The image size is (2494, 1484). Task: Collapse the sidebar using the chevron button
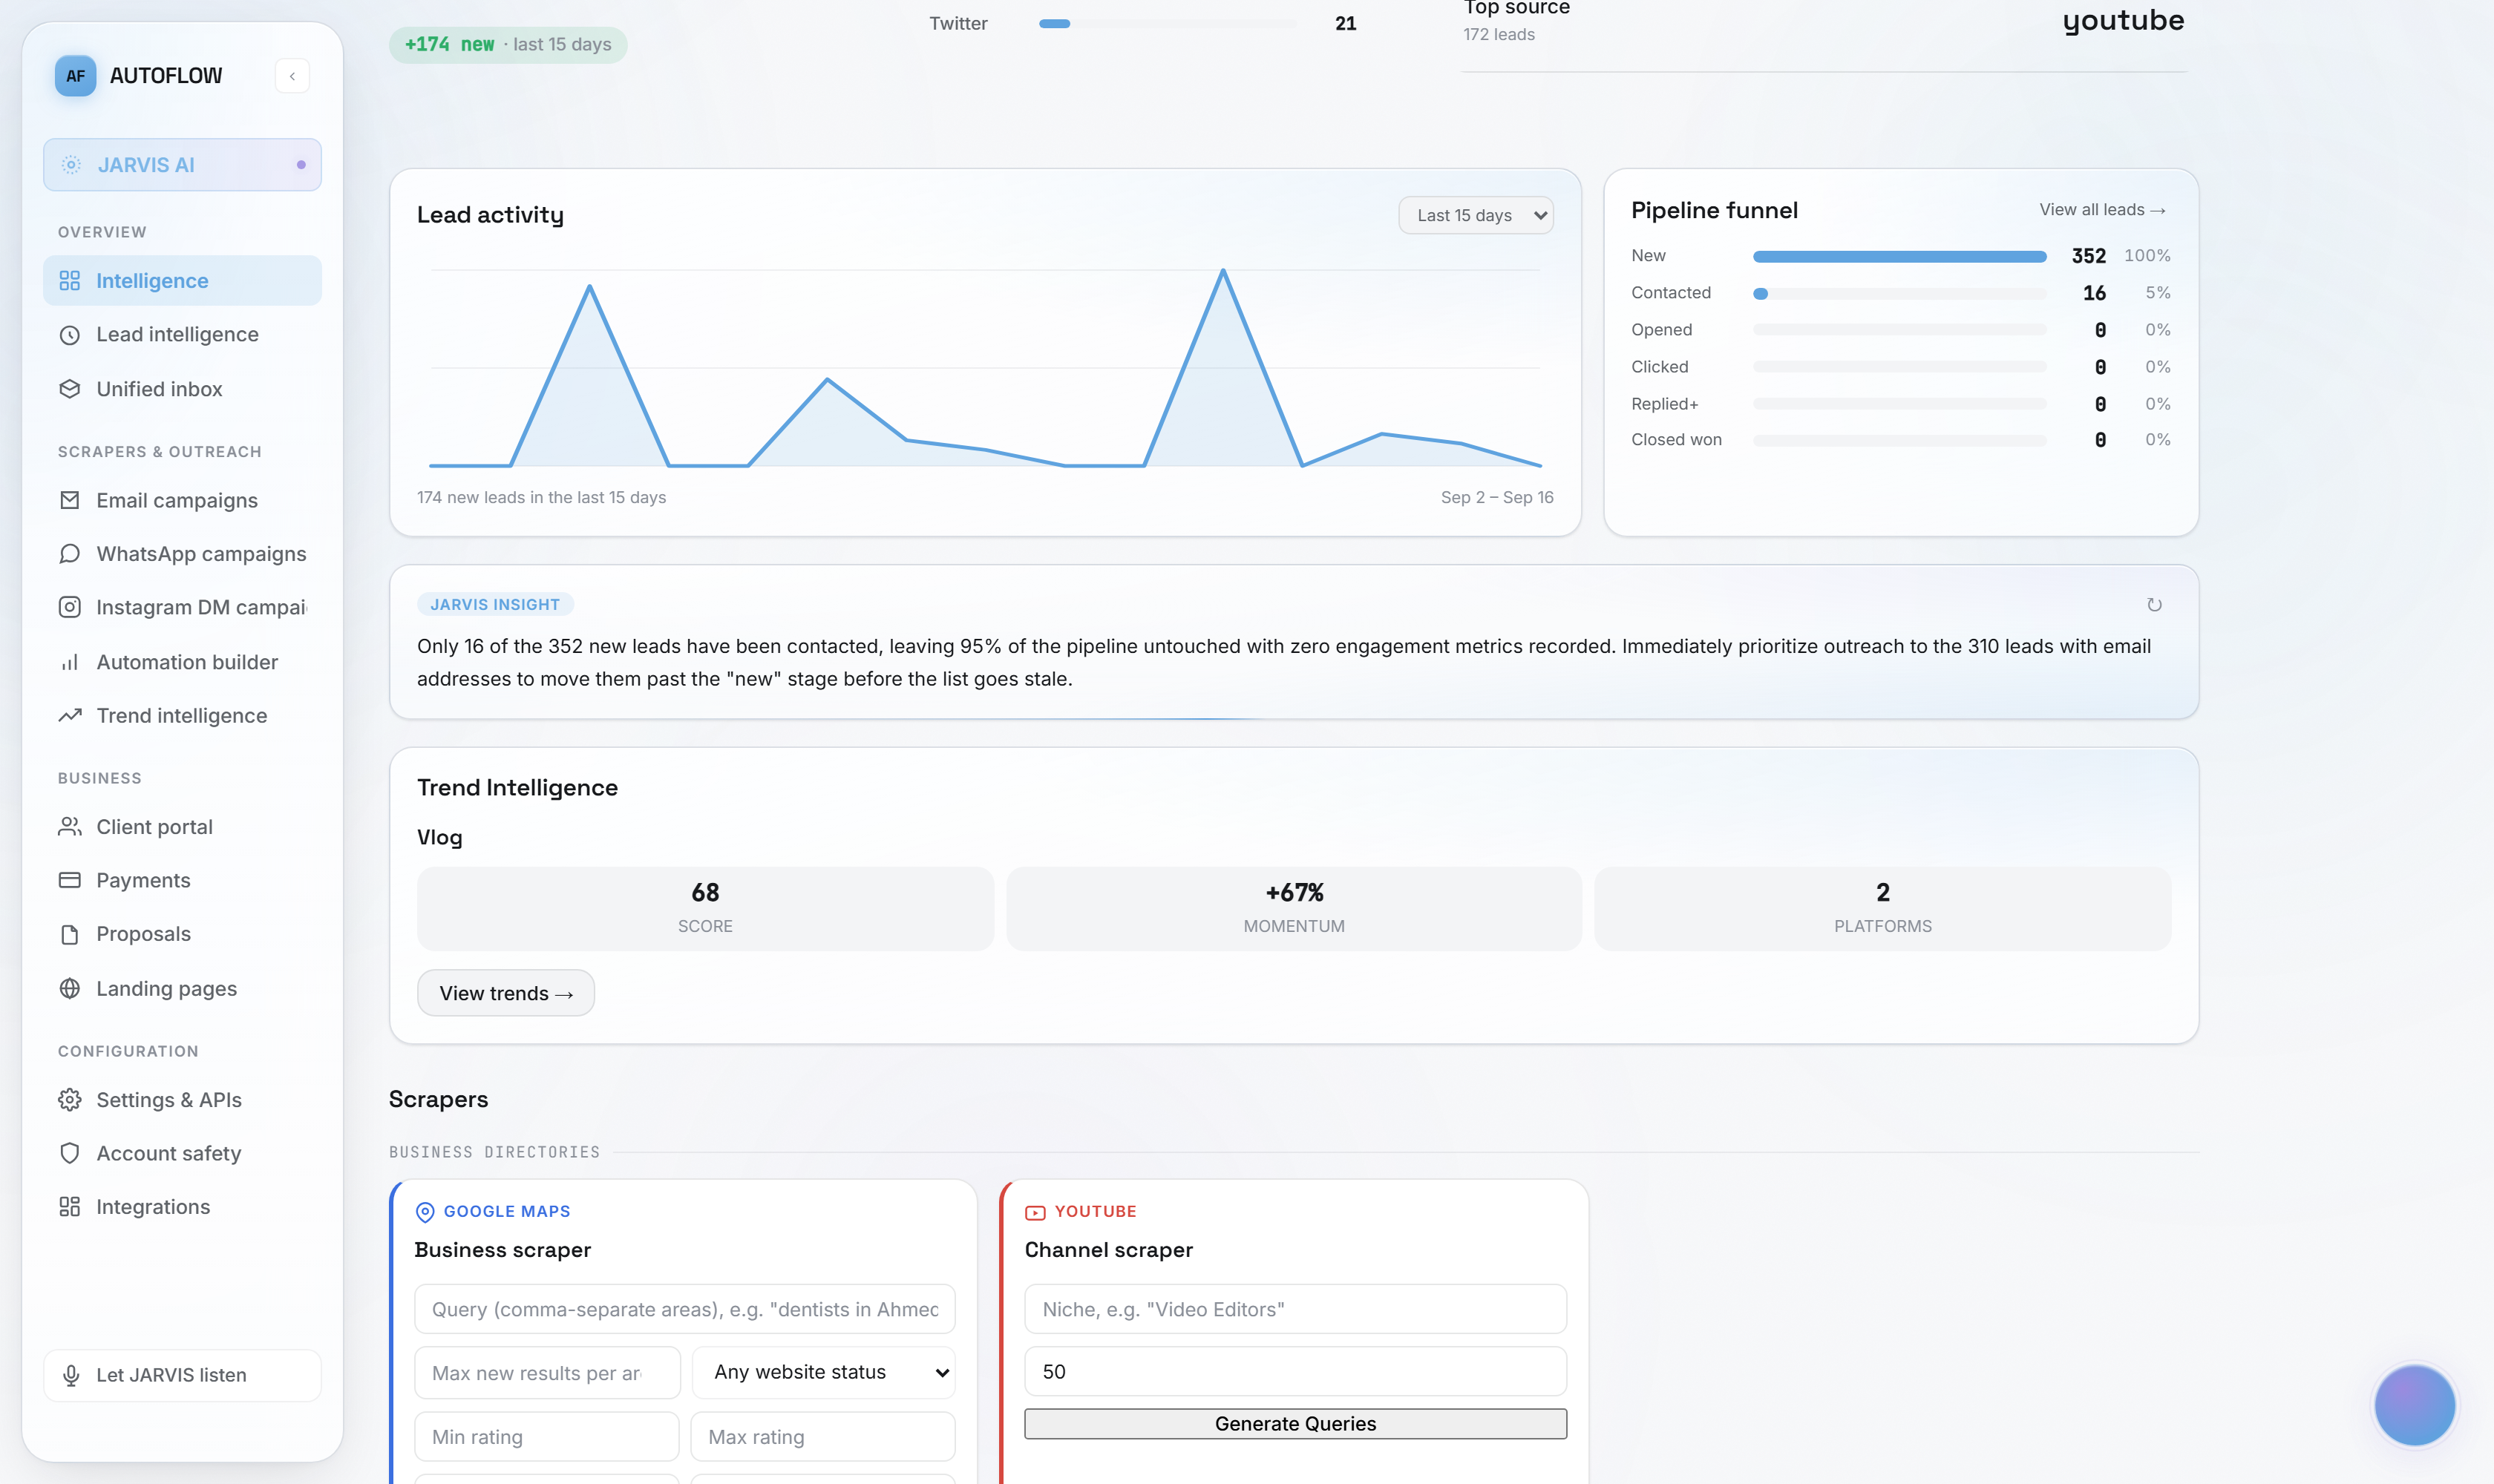point(292,76)
